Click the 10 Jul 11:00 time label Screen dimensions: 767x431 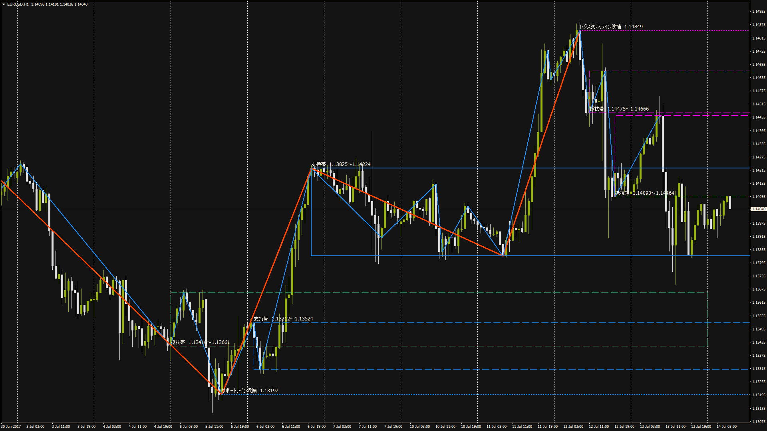[445, 427]
